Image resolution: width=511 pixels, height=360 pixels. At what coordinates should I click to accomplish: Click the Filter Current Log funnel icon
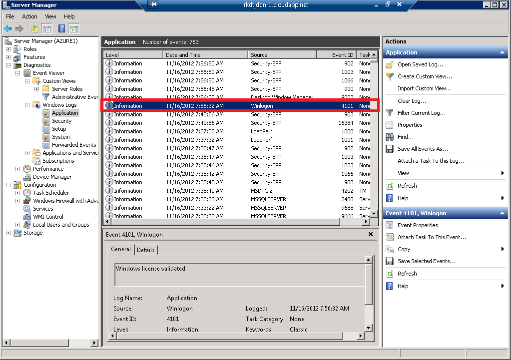click(x=390, y=113)
